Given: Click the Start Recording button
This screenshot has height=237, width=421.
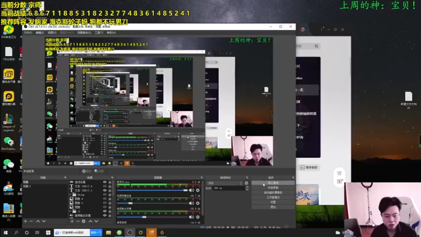Looking at the screenshot, I should click(x=273, y=187).
